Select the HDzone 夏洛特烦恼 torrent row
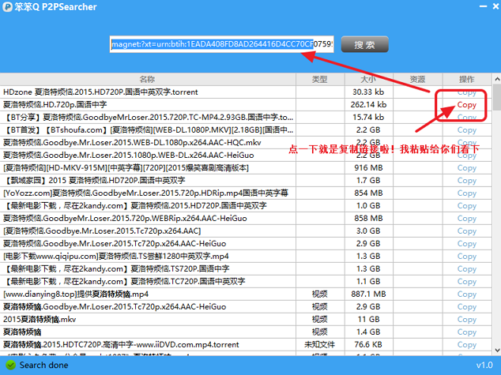The height and width of the screenshot is (375, 501). (246, 92)
